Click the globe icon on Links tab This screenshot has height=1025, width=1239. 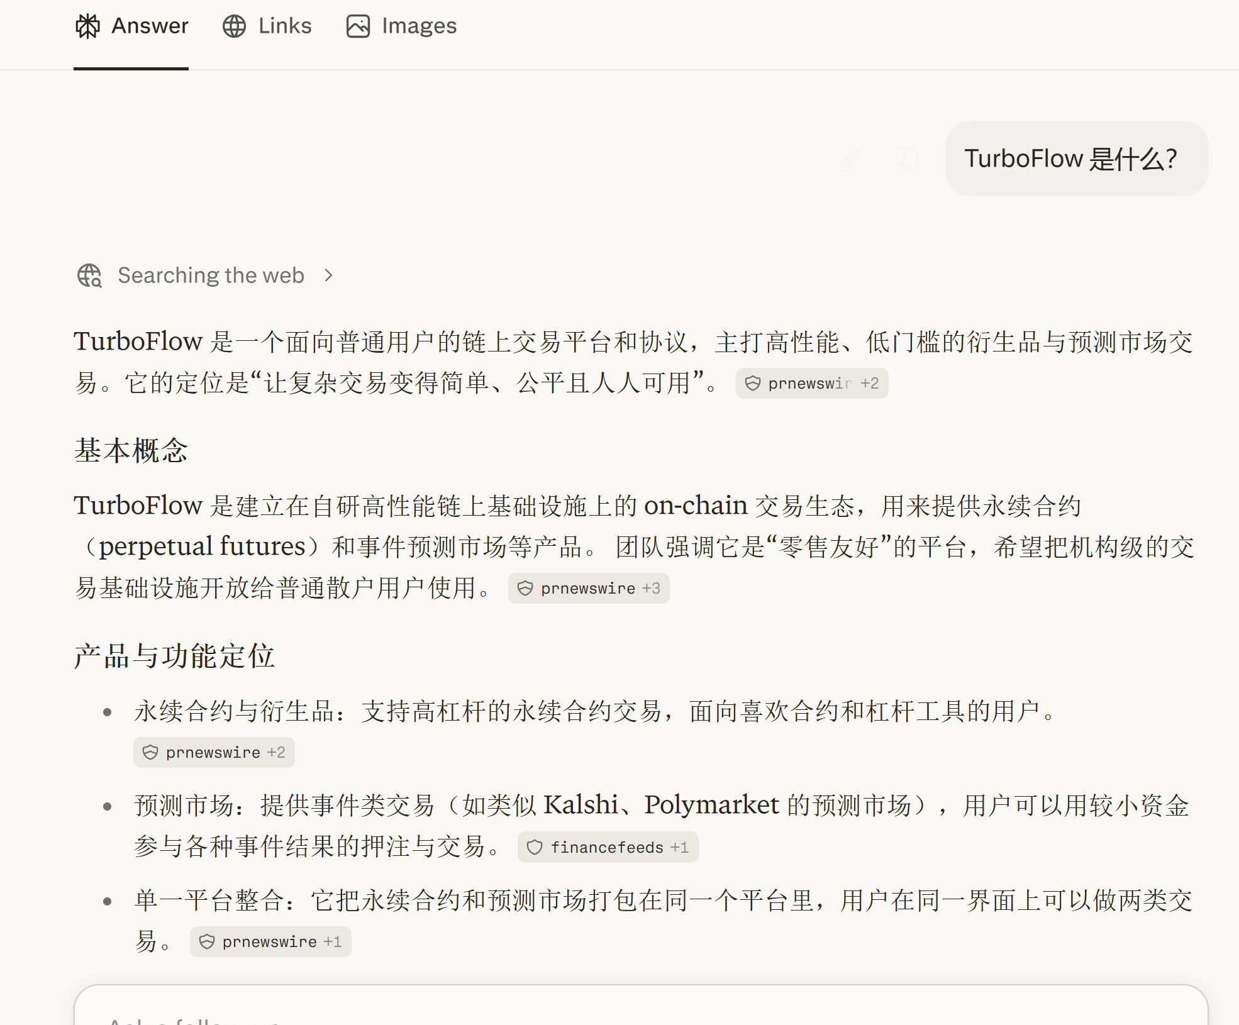(x=235, y=26)
